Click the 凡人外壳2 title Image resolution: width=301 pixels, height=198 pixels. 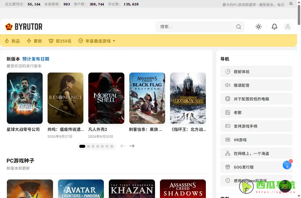point(98,130)
